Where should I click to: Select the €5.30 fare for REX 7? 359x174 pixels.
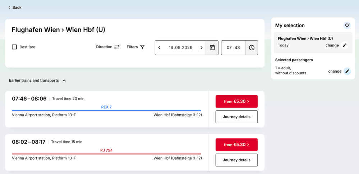point(236,101)
